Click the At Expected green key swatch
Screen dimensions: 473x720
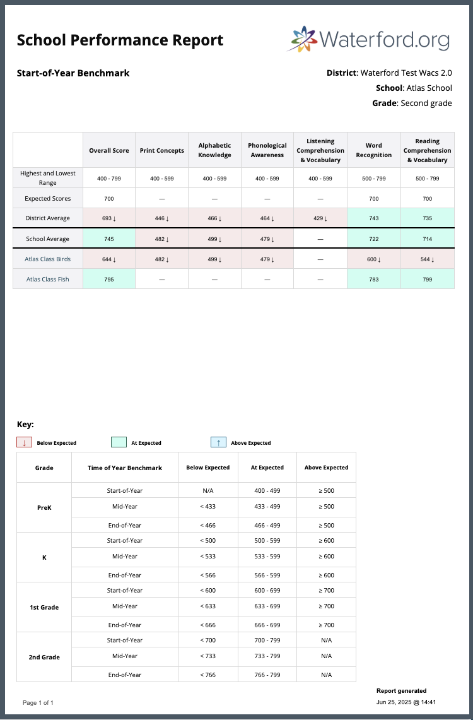tap(119, 442)
